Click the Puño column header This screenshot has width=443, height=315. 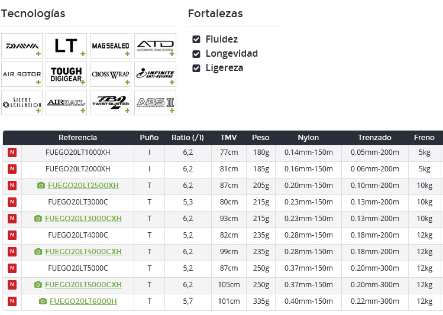point(149,138)
